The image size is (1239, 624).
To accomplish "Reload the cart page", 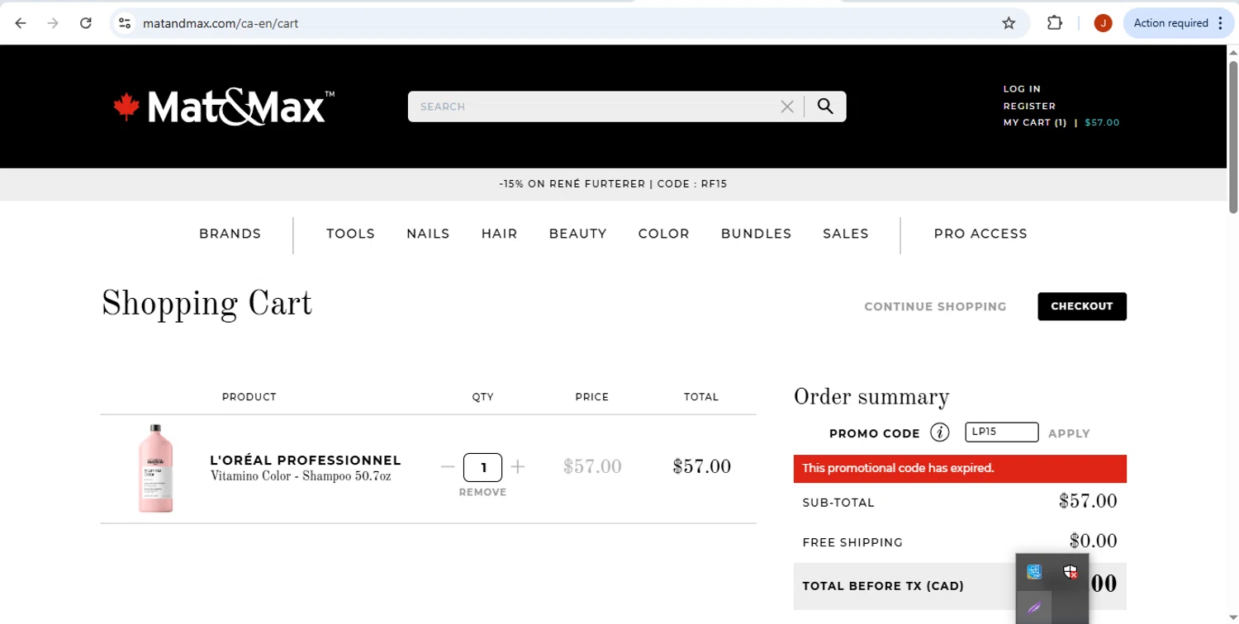I will tap(86, 23).
